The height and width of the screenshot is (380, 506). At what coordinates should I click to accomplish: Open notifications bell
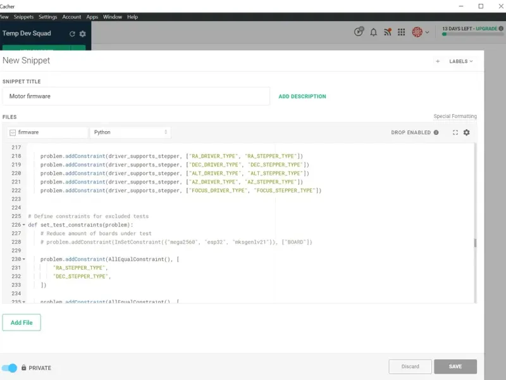coord(373,32)
